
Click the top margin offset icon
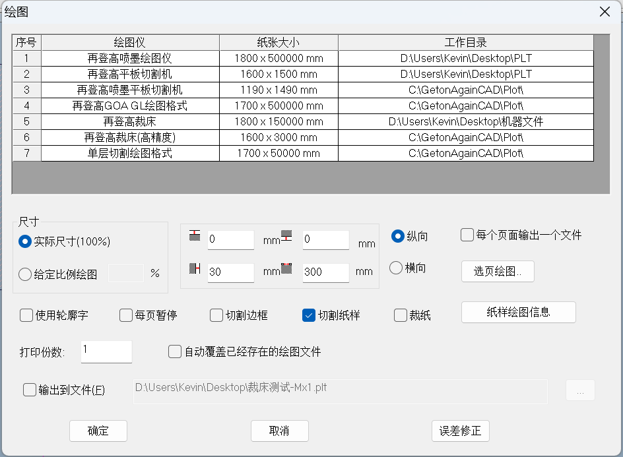(195, 236)
